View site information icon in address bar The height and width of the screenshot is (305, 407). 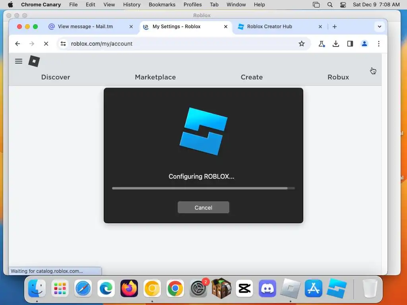point(63,44)
